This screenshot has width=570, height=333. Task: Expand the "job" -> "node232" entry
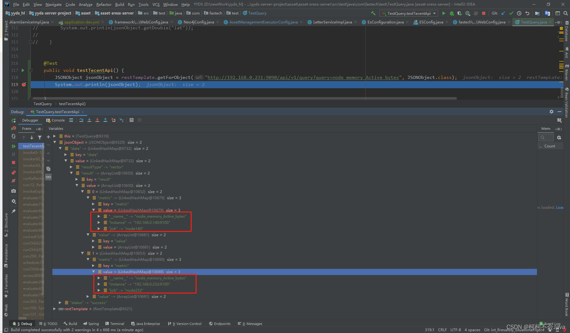[99, 290]
